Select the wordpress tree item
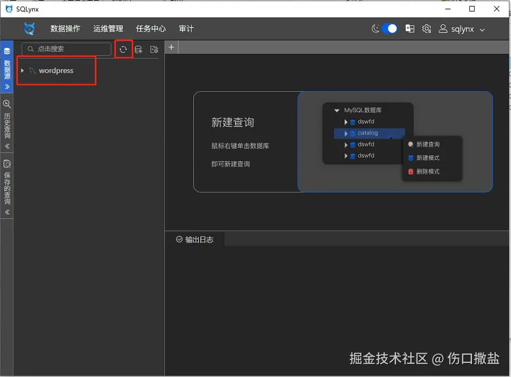This screenshot has height=377, width=511. (56, 71)
